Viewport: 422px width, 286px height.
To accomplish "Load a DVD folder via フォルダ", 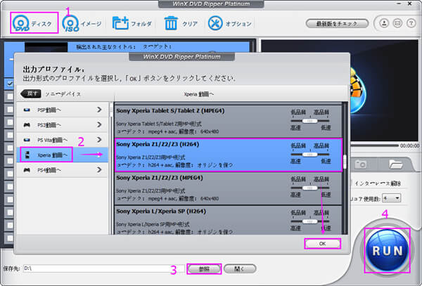I will point(132,24).
